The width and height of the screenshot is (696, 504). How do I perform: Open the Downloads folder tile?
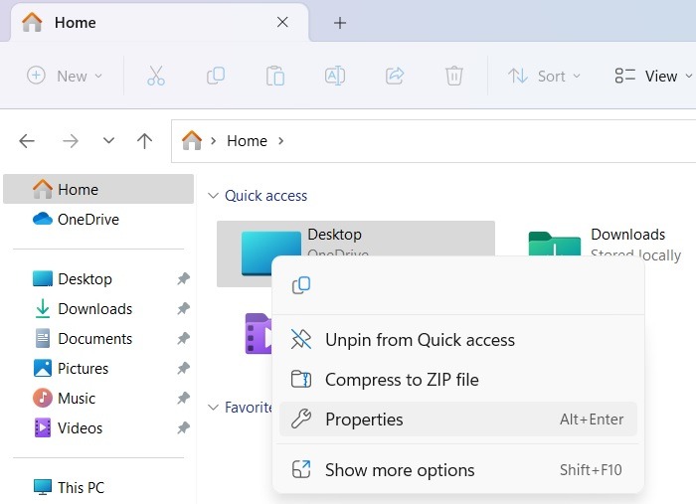609,245
